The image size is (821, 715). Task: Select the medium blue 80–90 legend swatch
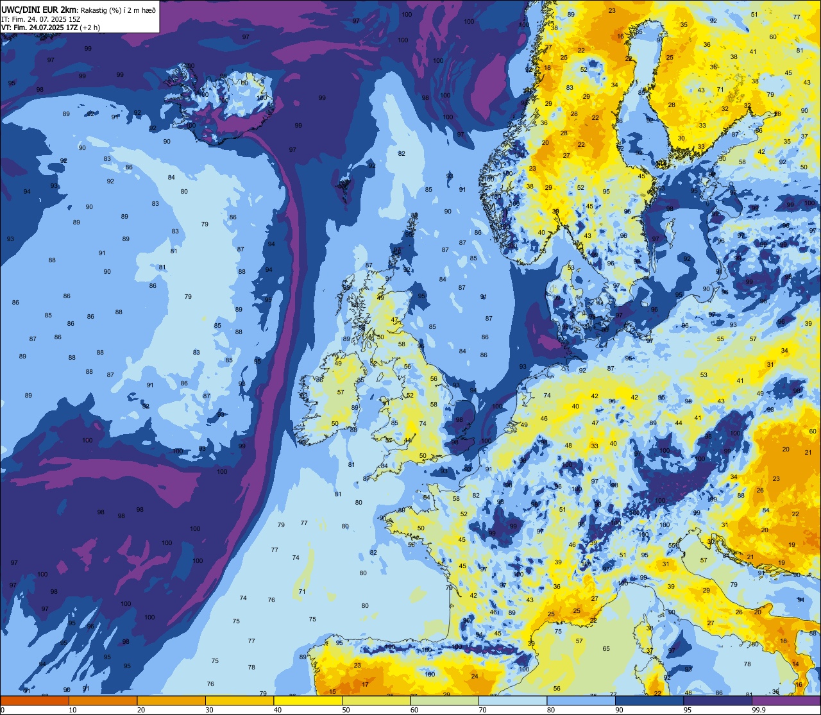click(581, 700)
